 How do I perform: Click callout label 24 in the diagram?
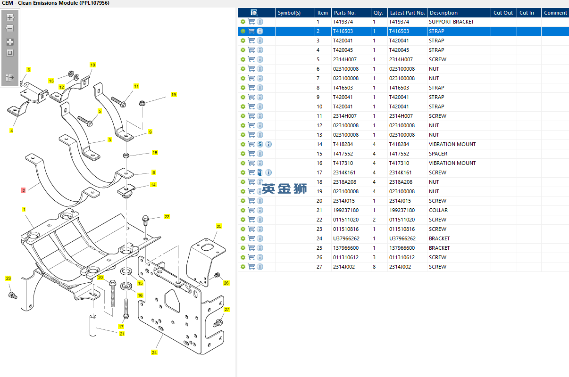(x=154, y=352)
